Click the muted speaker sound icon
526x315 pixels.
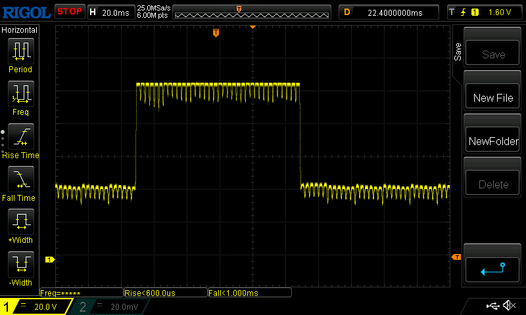(x=509, y=305)
